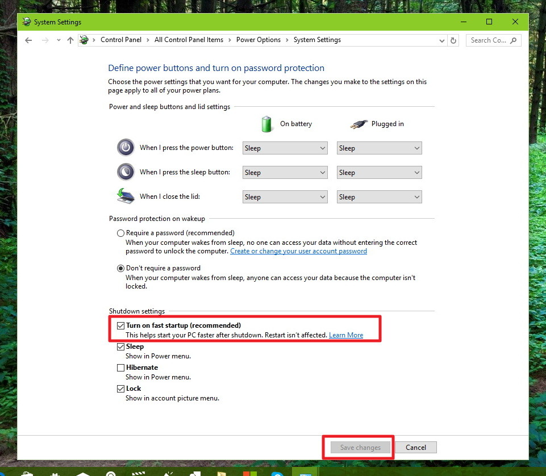Click the Search Control Panel field
The height and width of the screenshot is (476, 546).
pyautogui.click(x=493, y=40)
